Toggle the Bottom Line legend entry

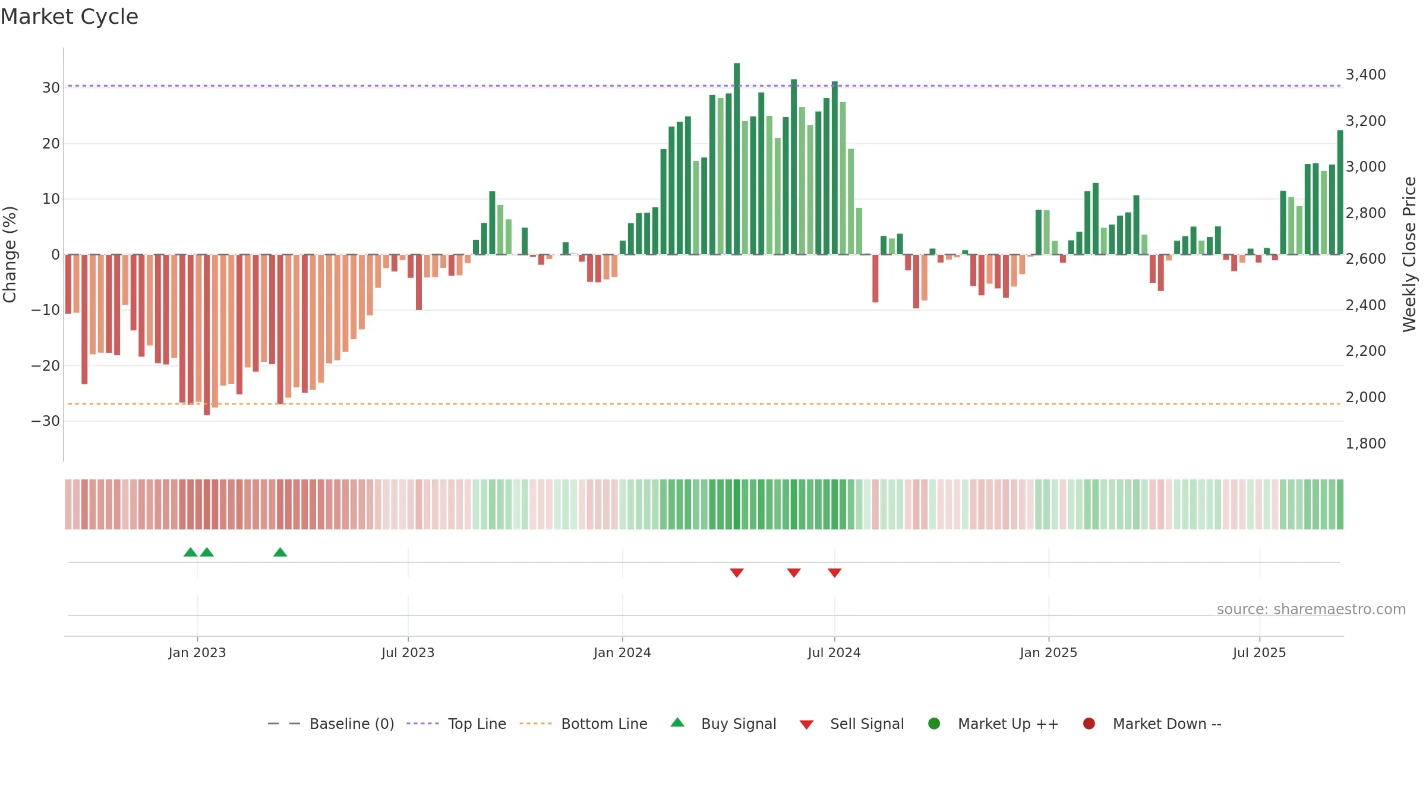pyautogui.click(x=583, y=724)
